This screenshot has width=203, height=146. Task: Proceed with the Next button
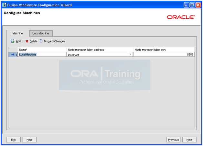click(189, 140)
